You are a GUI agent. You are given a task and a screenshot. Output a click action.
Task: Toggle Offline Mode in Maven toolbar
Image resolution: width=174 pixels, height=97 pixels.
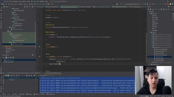[x=164, y=9]
